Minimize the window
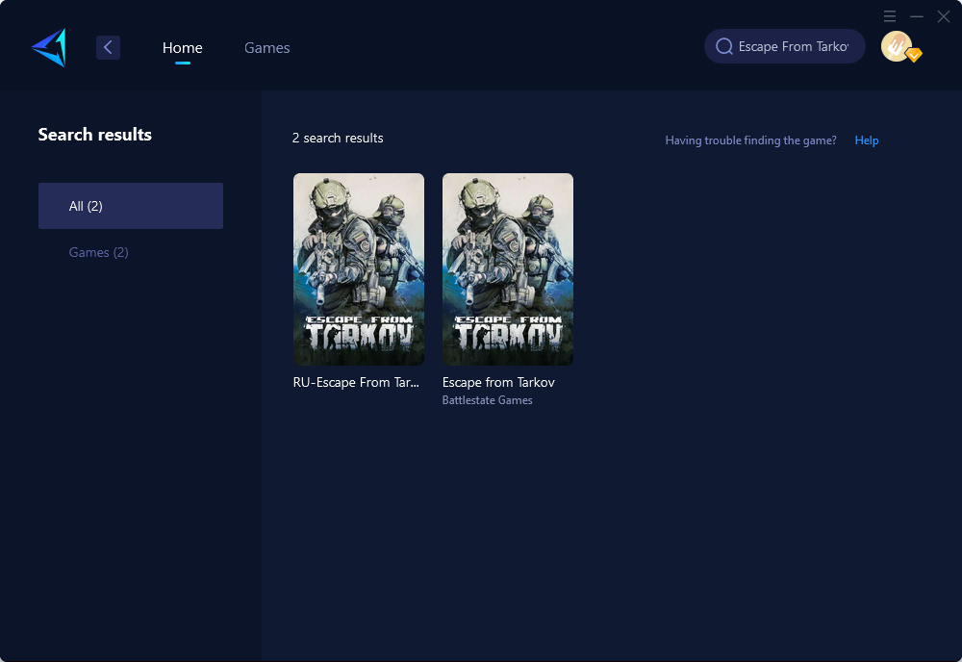Viewport: 962px width, 662px height. [917, 16]
